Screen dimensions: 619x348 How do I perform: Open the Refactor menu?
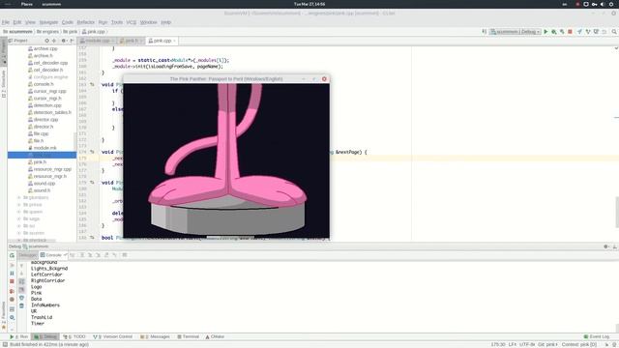click(86, 22)
